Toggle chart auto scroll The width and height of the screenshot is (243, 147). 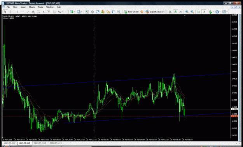point(199,12)
